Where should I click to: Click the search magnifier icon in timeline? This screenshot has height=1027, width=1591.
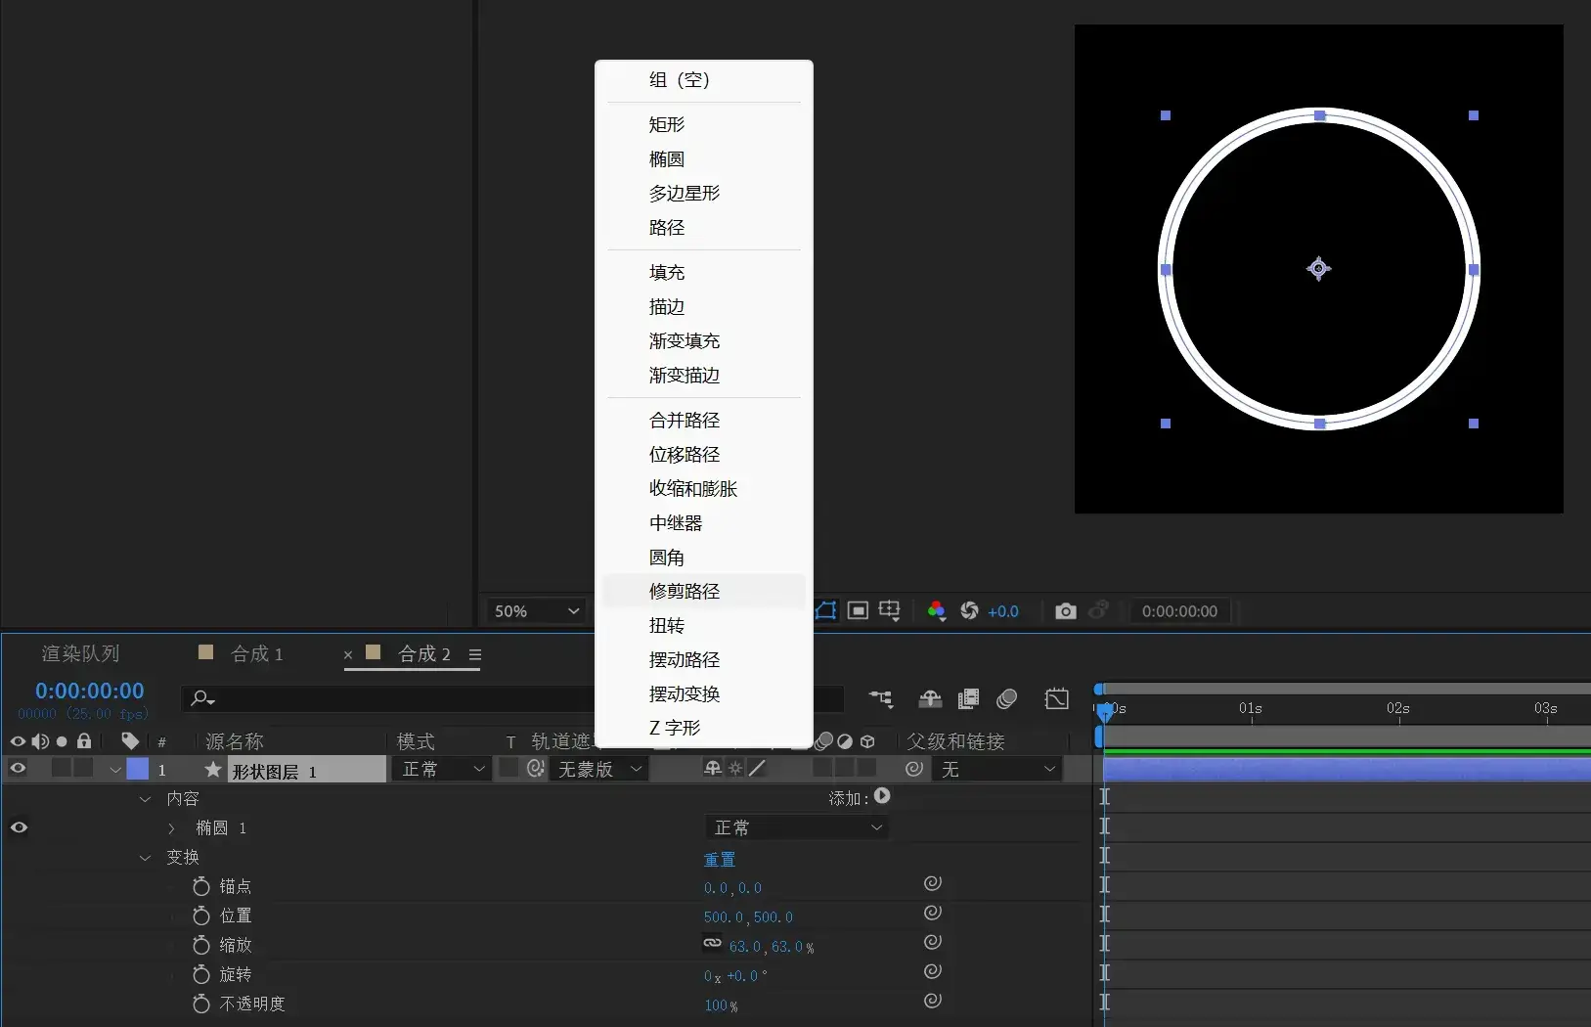click(x=202, y=698)
